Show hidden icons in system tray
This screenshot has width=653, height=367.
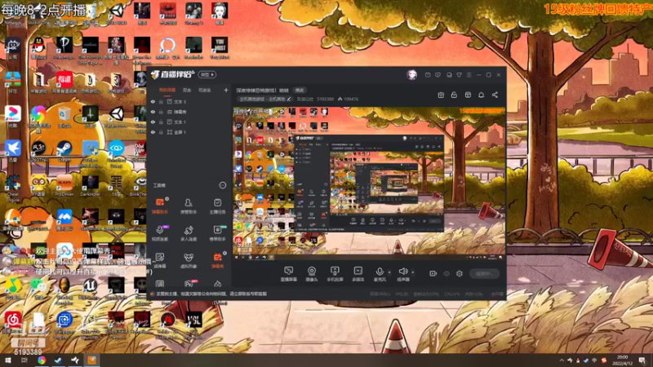click(562, 360)
